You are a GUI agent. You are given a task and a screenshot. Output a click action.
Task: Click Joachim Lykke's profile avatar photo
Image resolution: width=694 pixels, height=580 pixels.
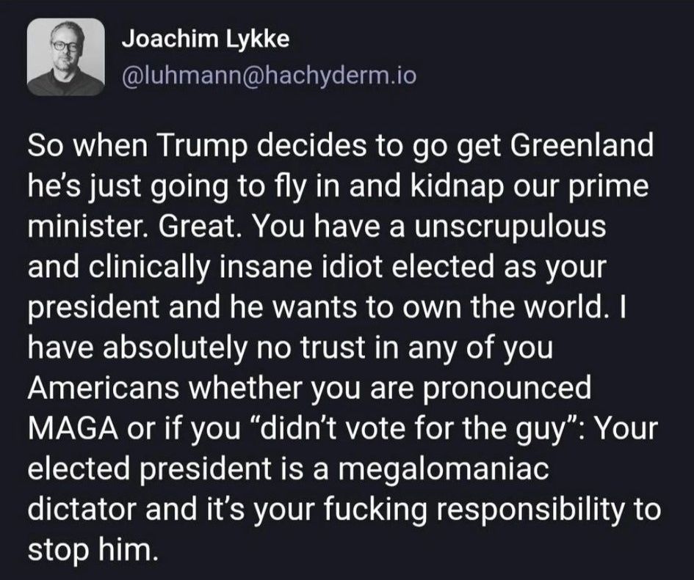[x=66, y=57]
